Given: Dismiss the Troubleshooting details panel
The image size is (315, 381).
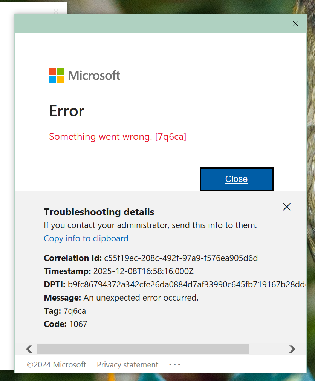Looking at the screenshot, I should [x=287, y=207].
